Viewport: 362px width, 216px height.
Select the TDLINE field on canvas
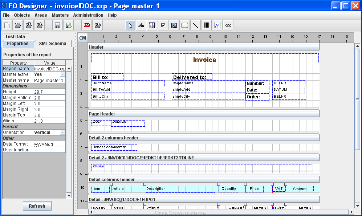202,168
